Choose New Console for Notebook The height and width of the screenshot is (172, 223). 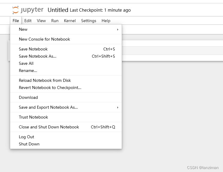coord(66,39)
